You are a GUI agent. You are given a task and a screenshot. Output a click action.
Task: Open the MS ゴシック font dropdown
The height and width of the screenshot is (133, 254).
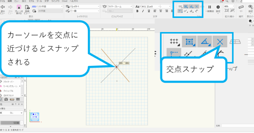(151, 7)
